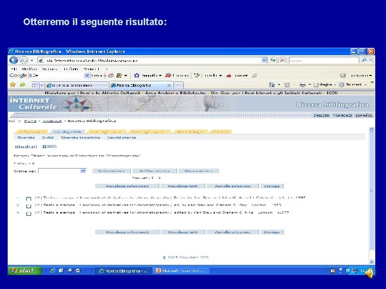The width and height of the screenshot is (386, 289).
Task: Open the tab list dropdown arrow
Action: pos(42,85)
